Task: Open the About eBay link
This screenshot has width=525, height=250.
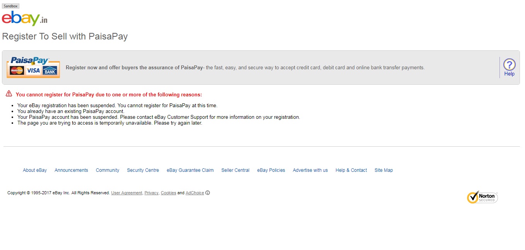Action: coord(35,170)
